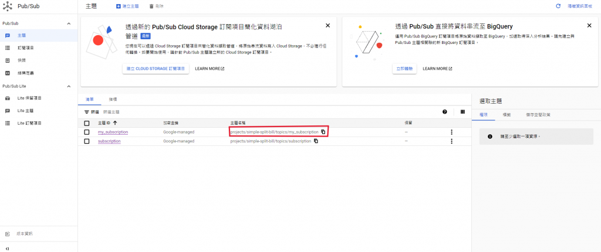The height and width of the screenshot is (252, 601).
Task: Click the info icon in the 選取主題 panel
Action: (490, 137)
